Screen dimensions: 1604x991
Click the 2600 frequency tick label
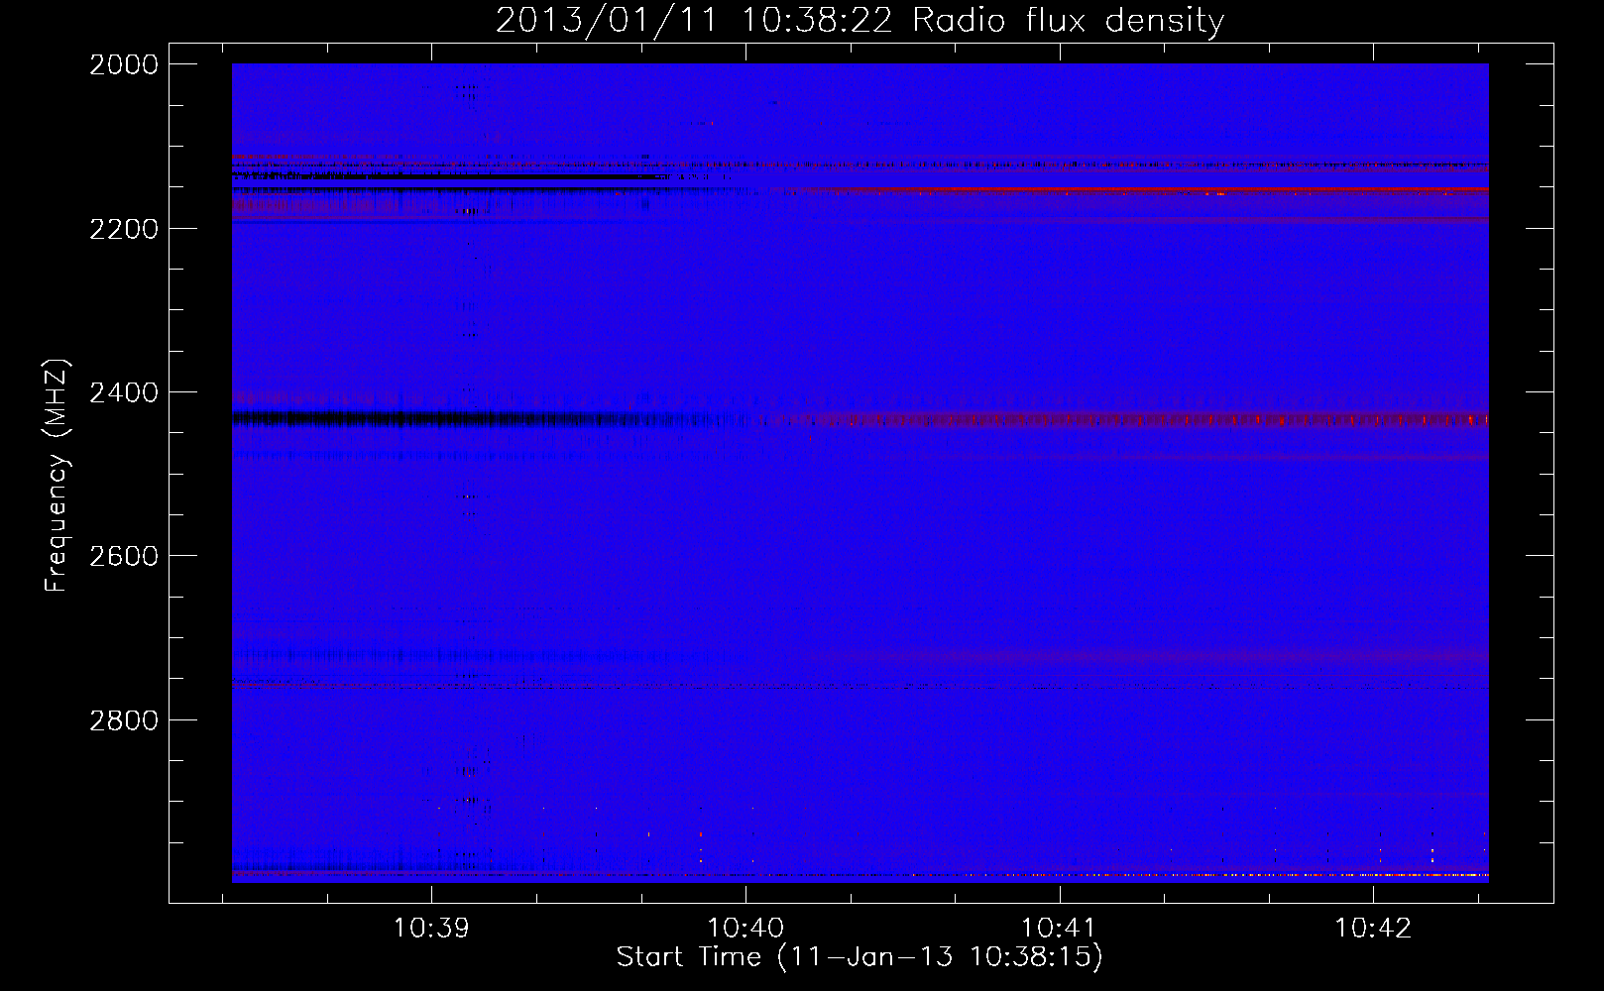(x=124, y=556)
